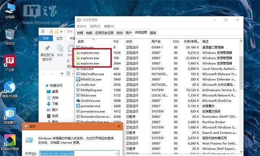Switch to the 用户 tab
260x156 pixels.
coord(129,33)
